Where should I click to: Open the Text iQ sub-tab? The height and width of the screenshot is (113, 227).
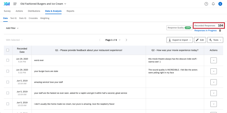(x=13, y=18)
